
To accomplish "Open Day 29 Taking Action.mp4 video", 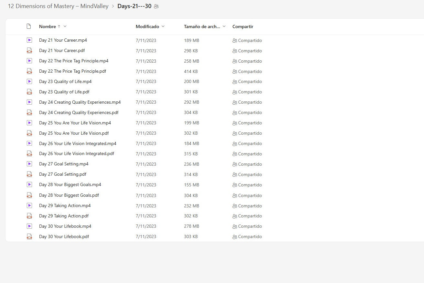I will (65, 205).
